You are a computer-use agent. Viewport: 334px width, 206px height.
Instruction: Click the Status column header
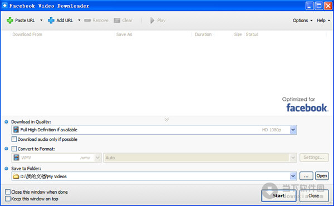(x=252, y=35)
